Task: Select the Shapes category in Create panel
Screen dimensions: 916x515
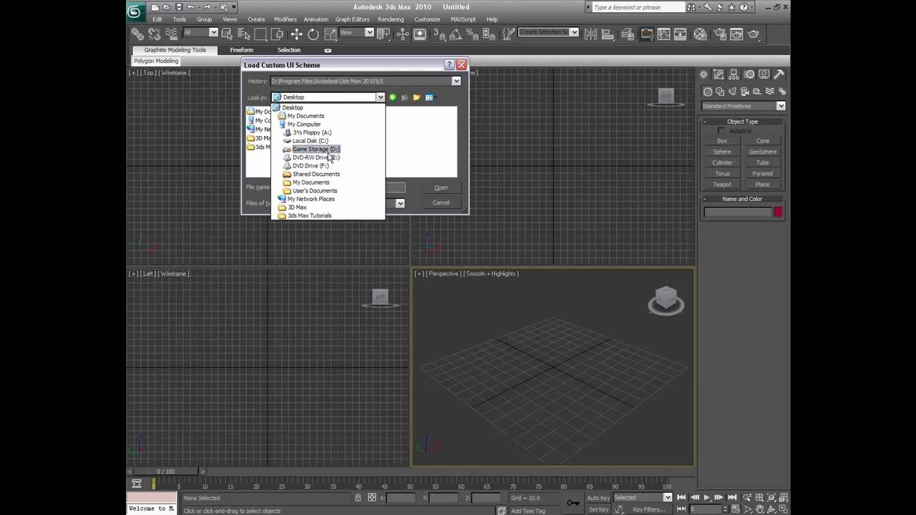Action: (x=720, y=92)
